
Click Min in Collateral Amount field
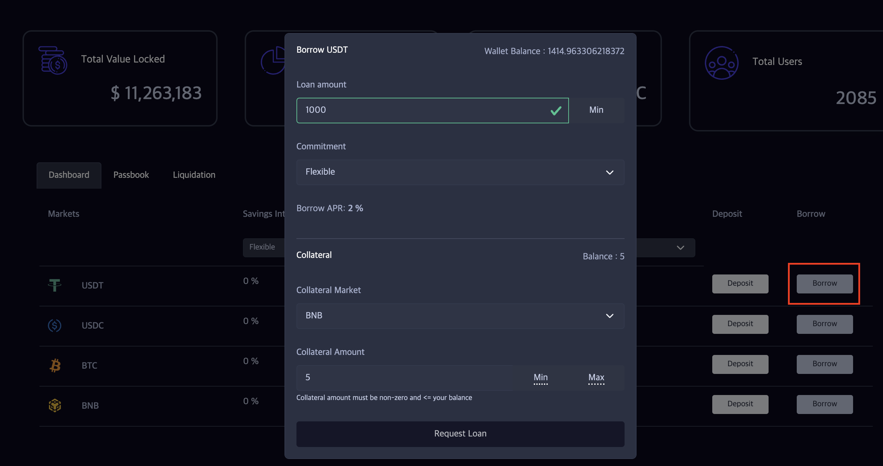(x=540, y=378)
